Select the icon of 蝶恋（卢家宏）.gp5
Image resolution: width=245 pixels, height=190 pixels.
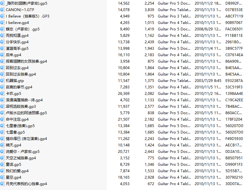coord(2,29)
